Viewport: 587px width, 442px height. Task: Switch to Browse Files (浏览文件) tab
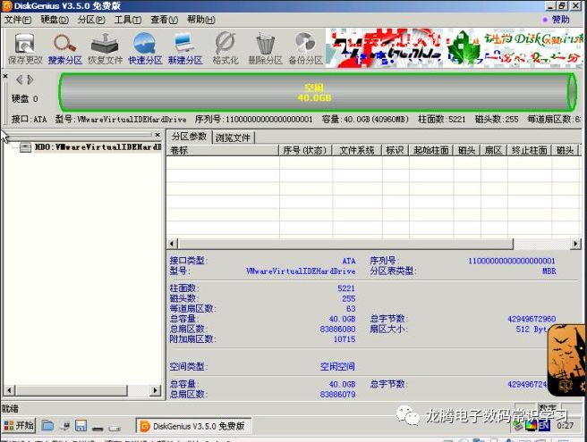point(233,138)
